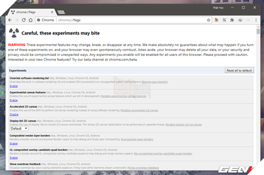Screen dimensions: 264x175
Task: Click the radiation hazard icon beside the heading
Action: pos(14,33)
